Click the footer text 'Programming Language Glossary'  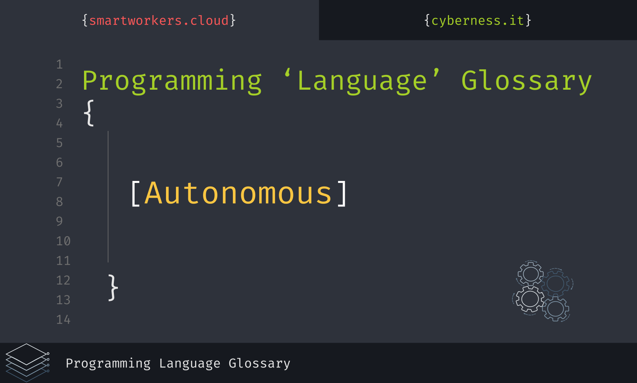click(178, 363)
